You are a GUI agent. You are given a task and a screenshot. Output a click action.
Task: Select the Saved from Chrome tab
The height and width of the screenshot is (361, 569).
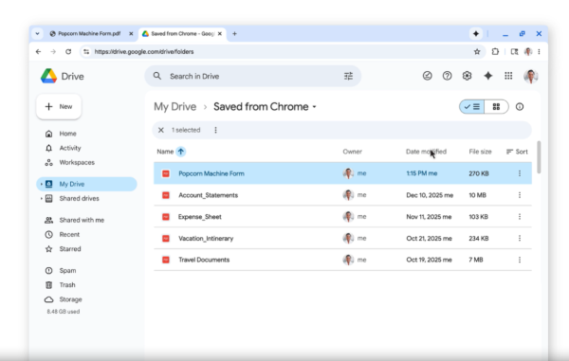[x=182, y=34]
